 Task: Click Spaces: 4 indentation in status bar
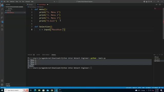point(135,88)
